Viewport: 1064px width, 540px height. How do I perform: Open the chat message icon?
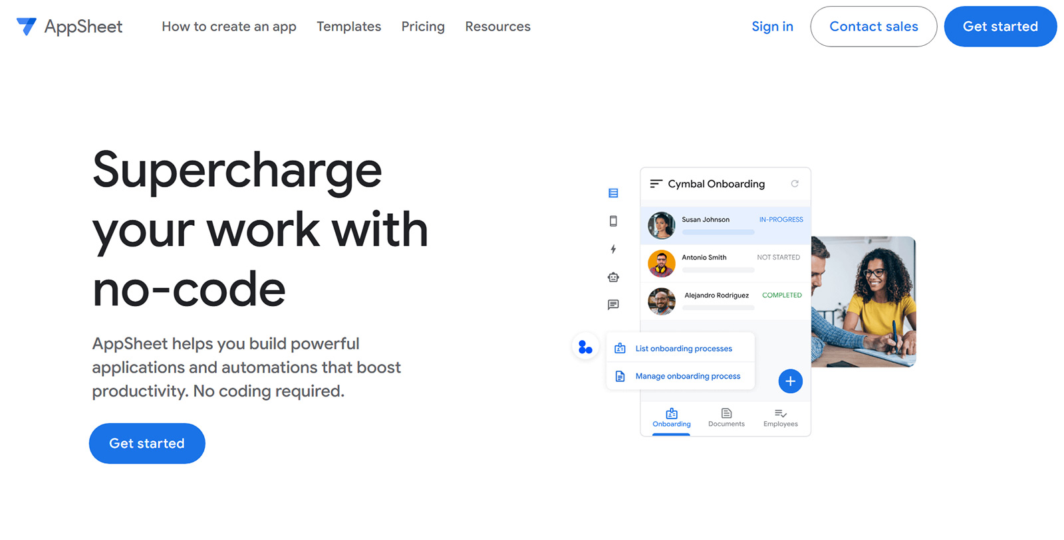tap(613, 305)
